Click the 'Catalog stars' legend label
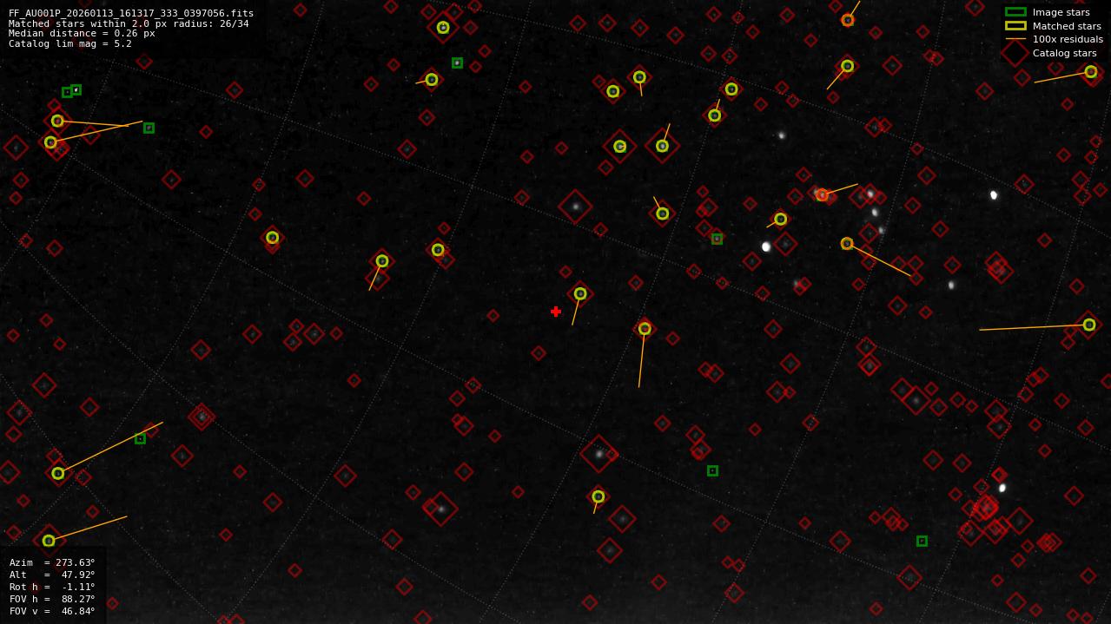 coord(1064,53)
